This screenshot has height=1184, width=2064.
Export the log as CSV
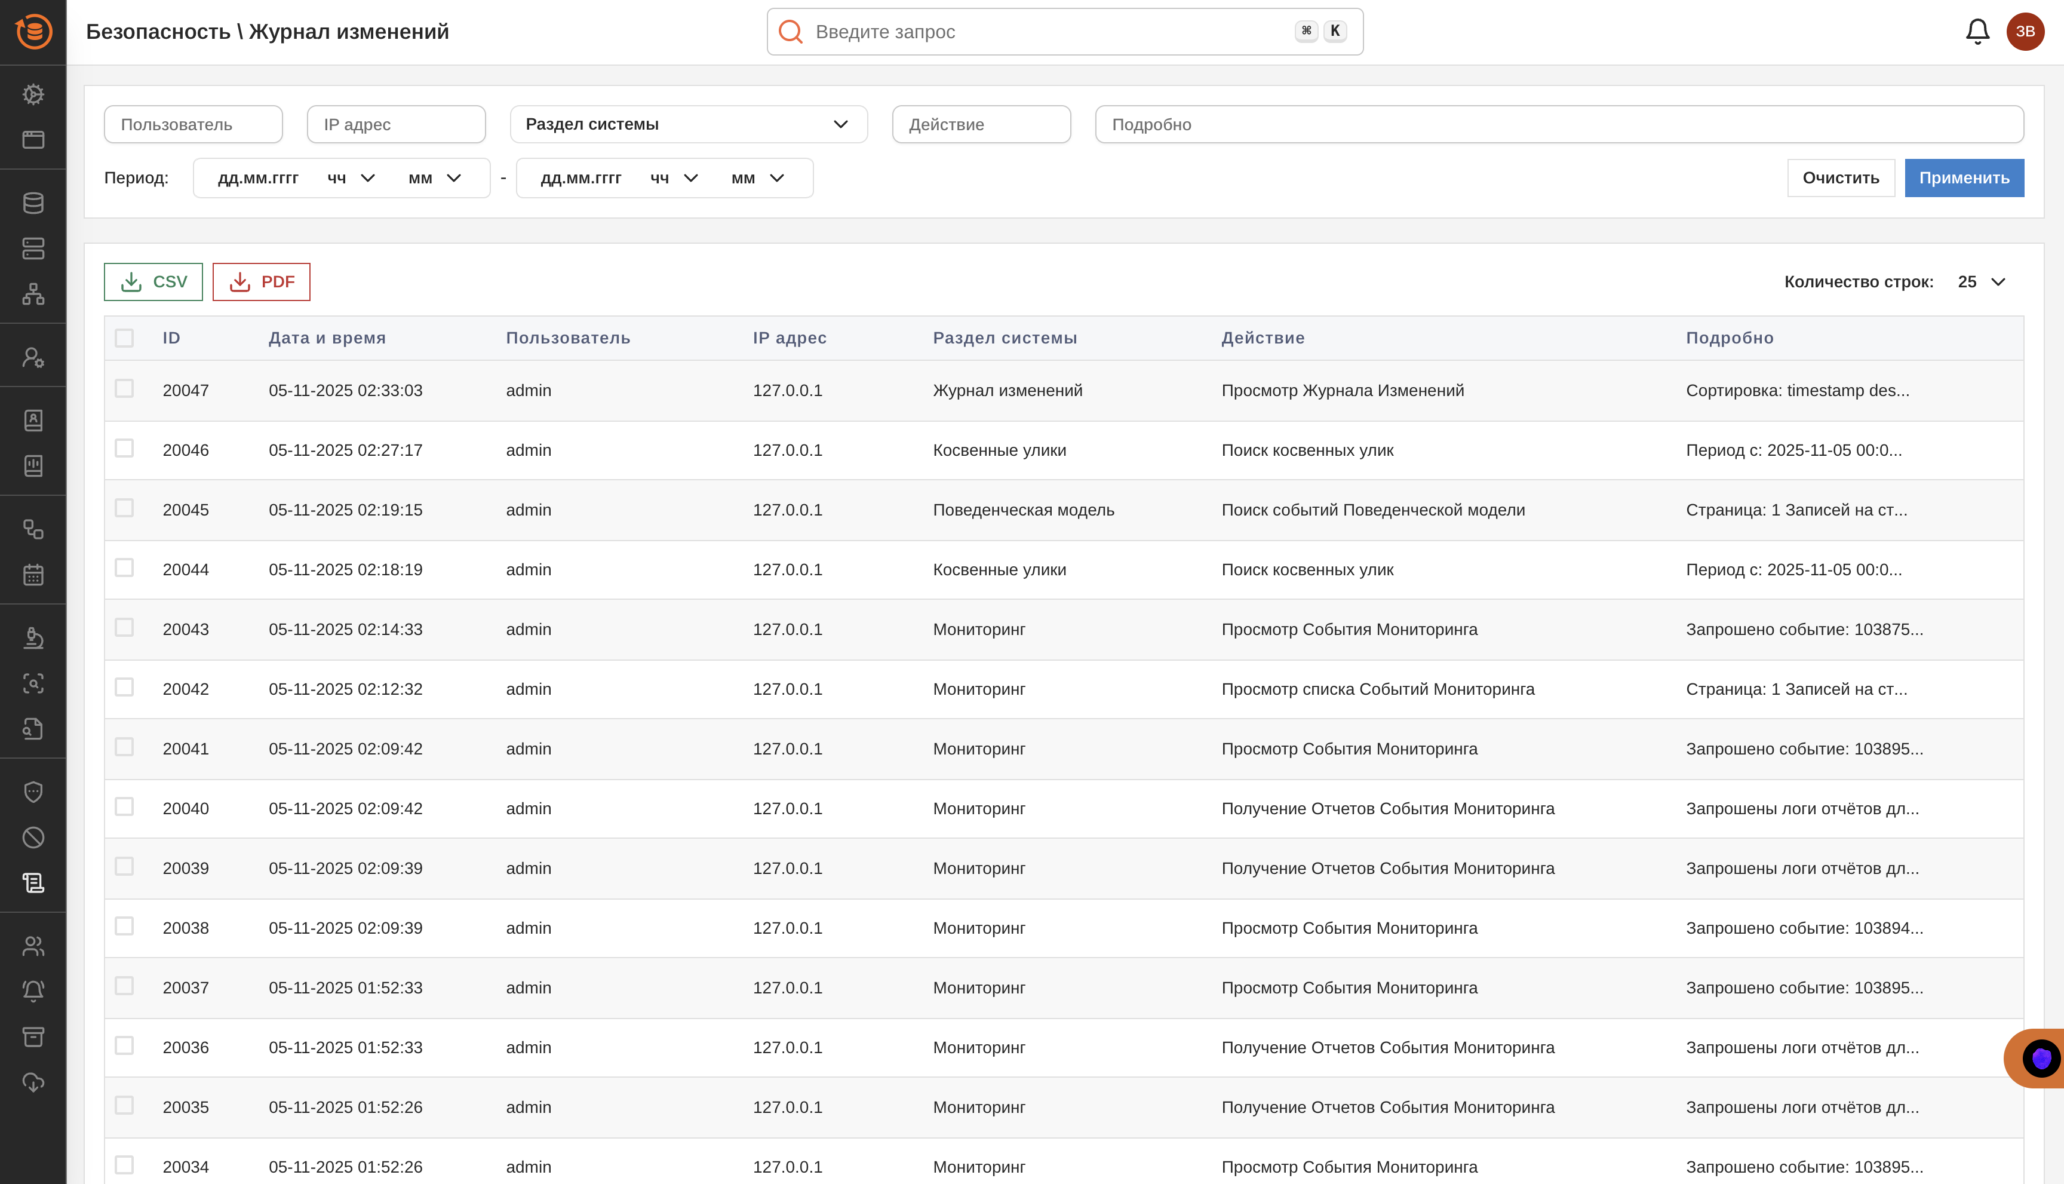pos(153,282)
